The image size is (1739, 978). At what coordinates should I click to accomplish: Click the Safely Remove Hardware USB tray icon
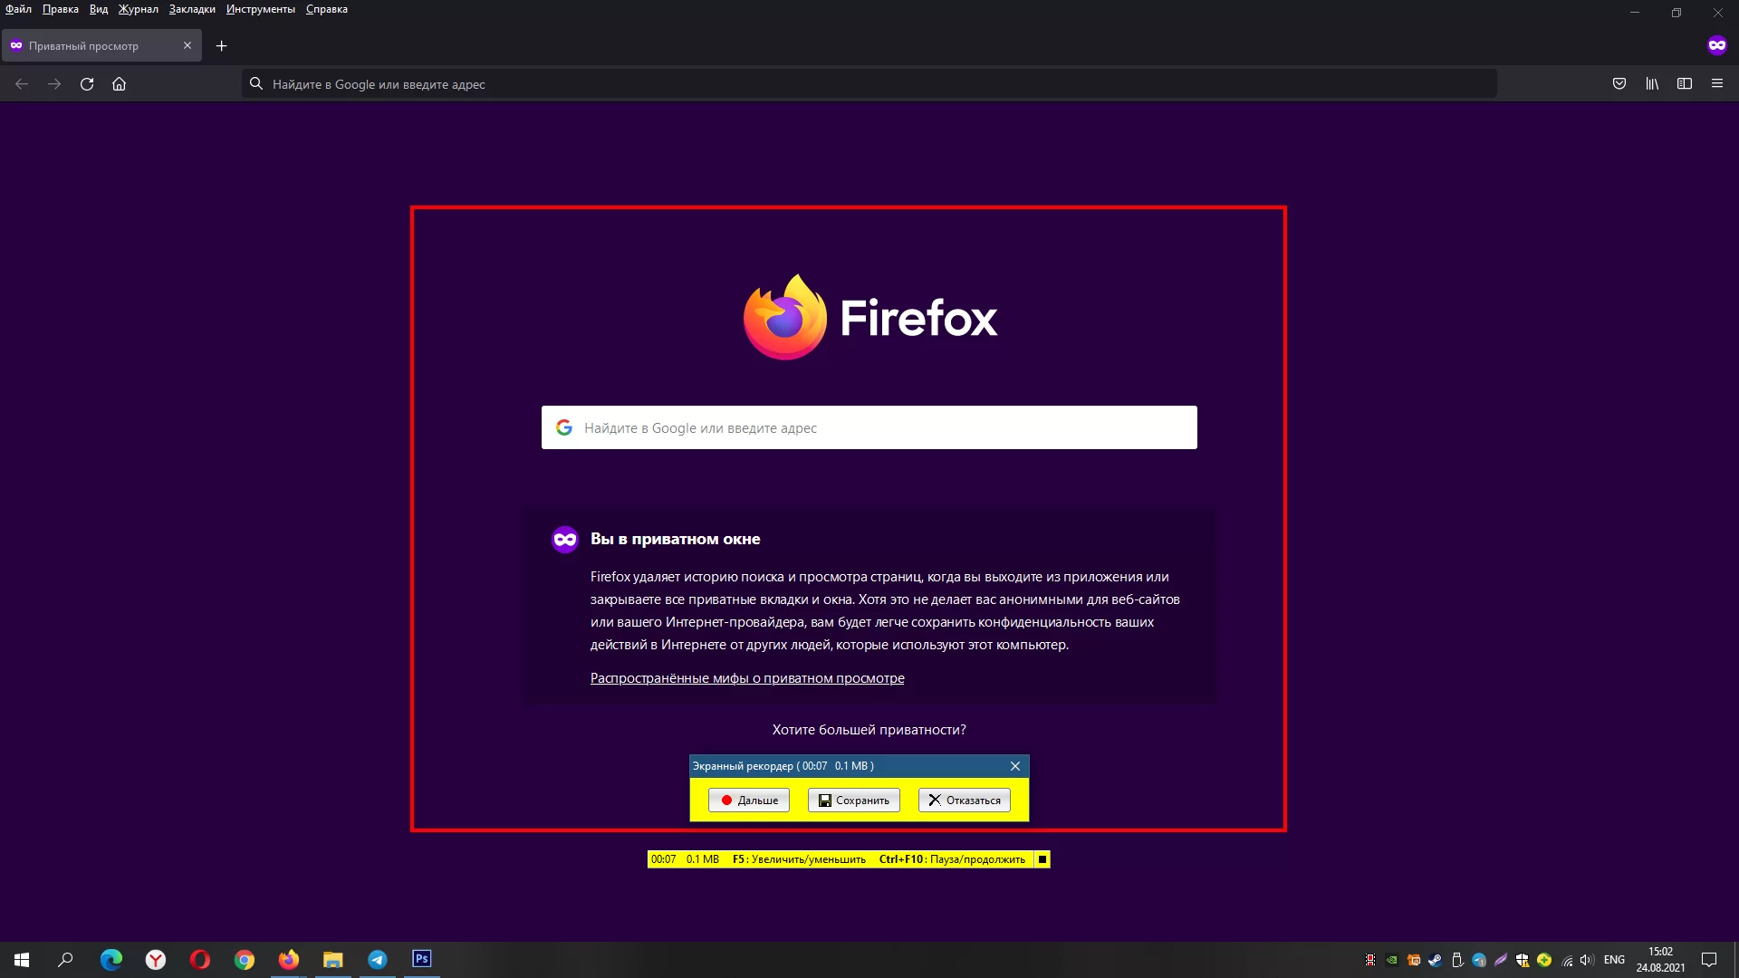tap(1457, 960)
